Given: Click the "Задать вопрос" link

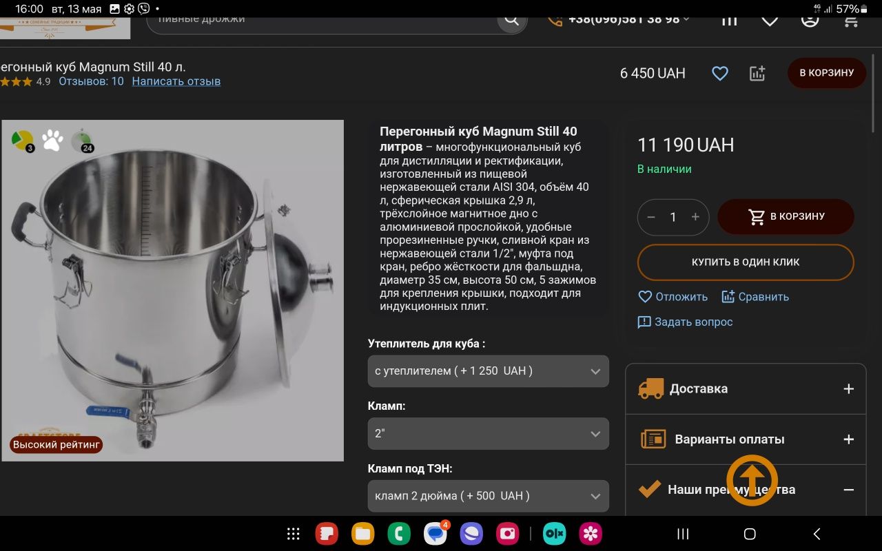Looking at the screenshot, I should click(686, 322).
